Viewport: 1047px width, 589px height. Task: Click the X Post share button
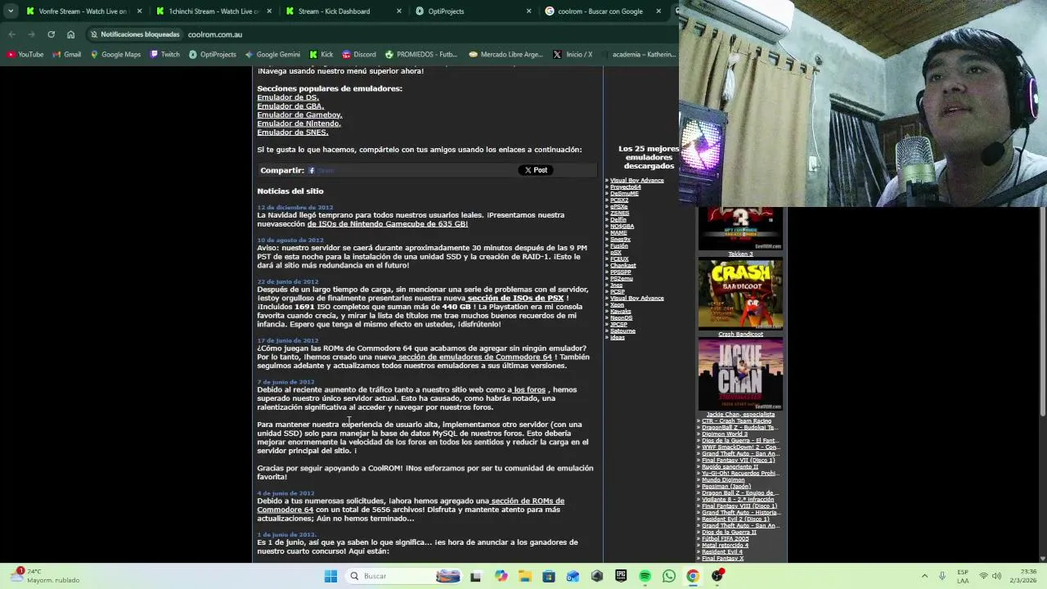(537, 170)
